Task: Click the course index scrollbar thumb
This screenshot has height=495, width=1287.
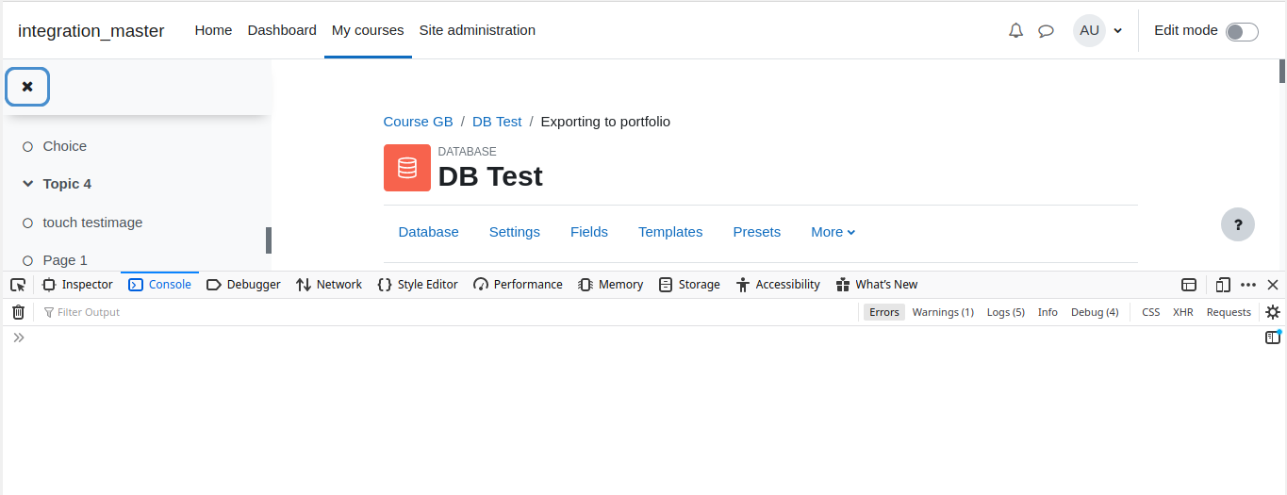Action: [x=269, y=240]
